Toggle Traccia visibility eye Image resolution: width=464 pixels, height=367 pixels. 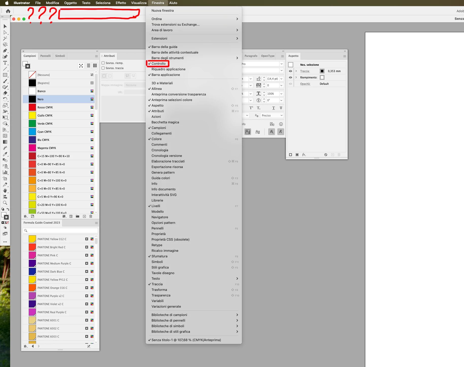(x=290, y=71)
